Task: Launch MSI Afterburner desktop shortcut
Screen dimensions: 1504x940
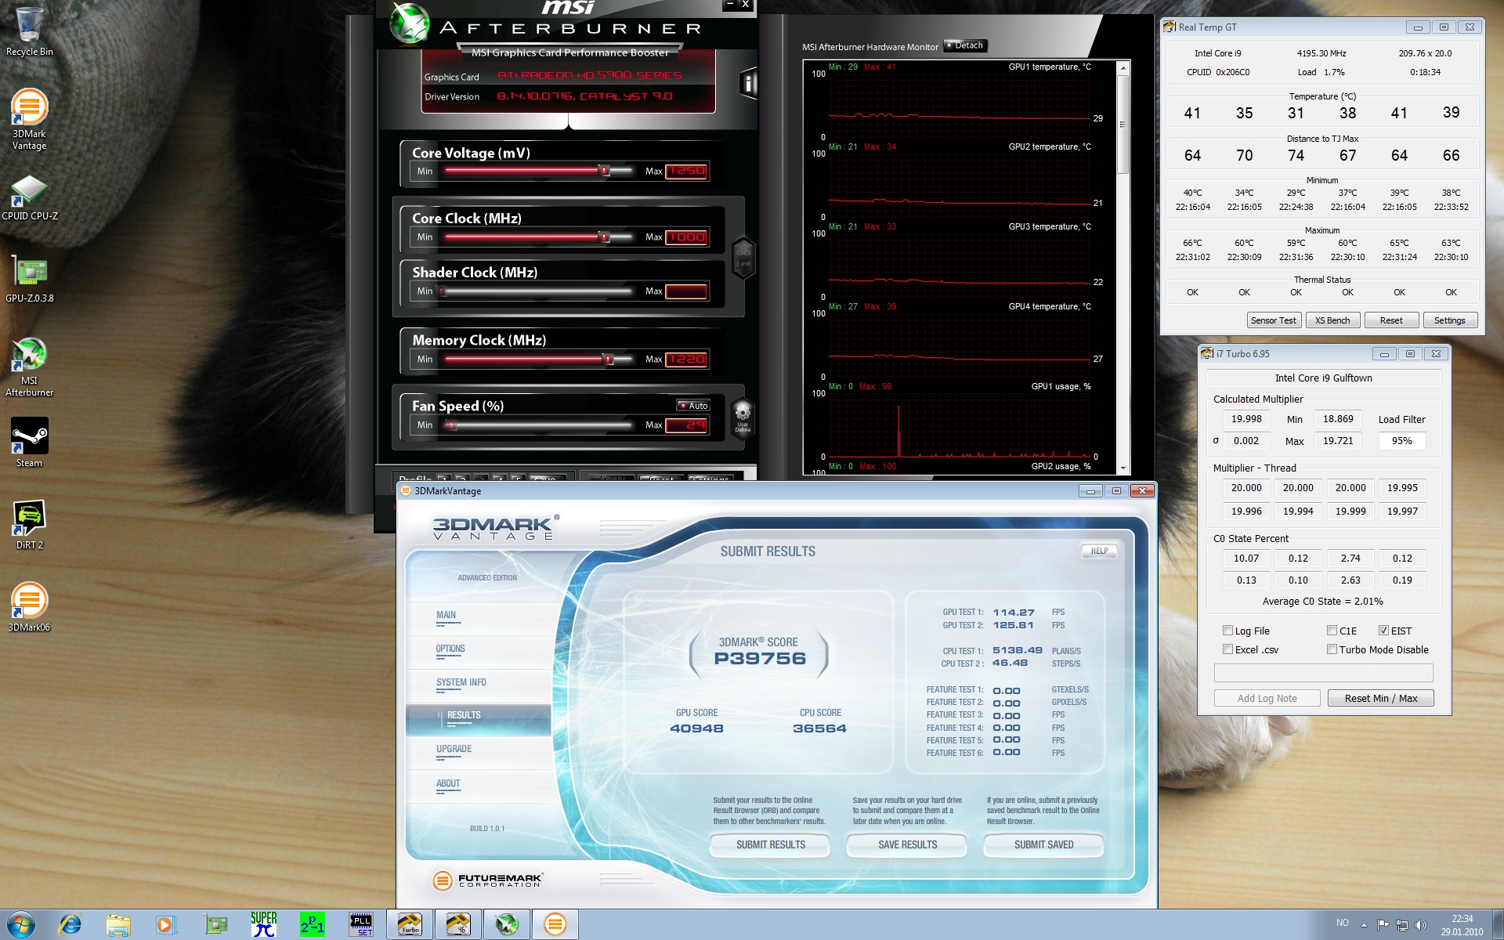Action: click(29, 367)
